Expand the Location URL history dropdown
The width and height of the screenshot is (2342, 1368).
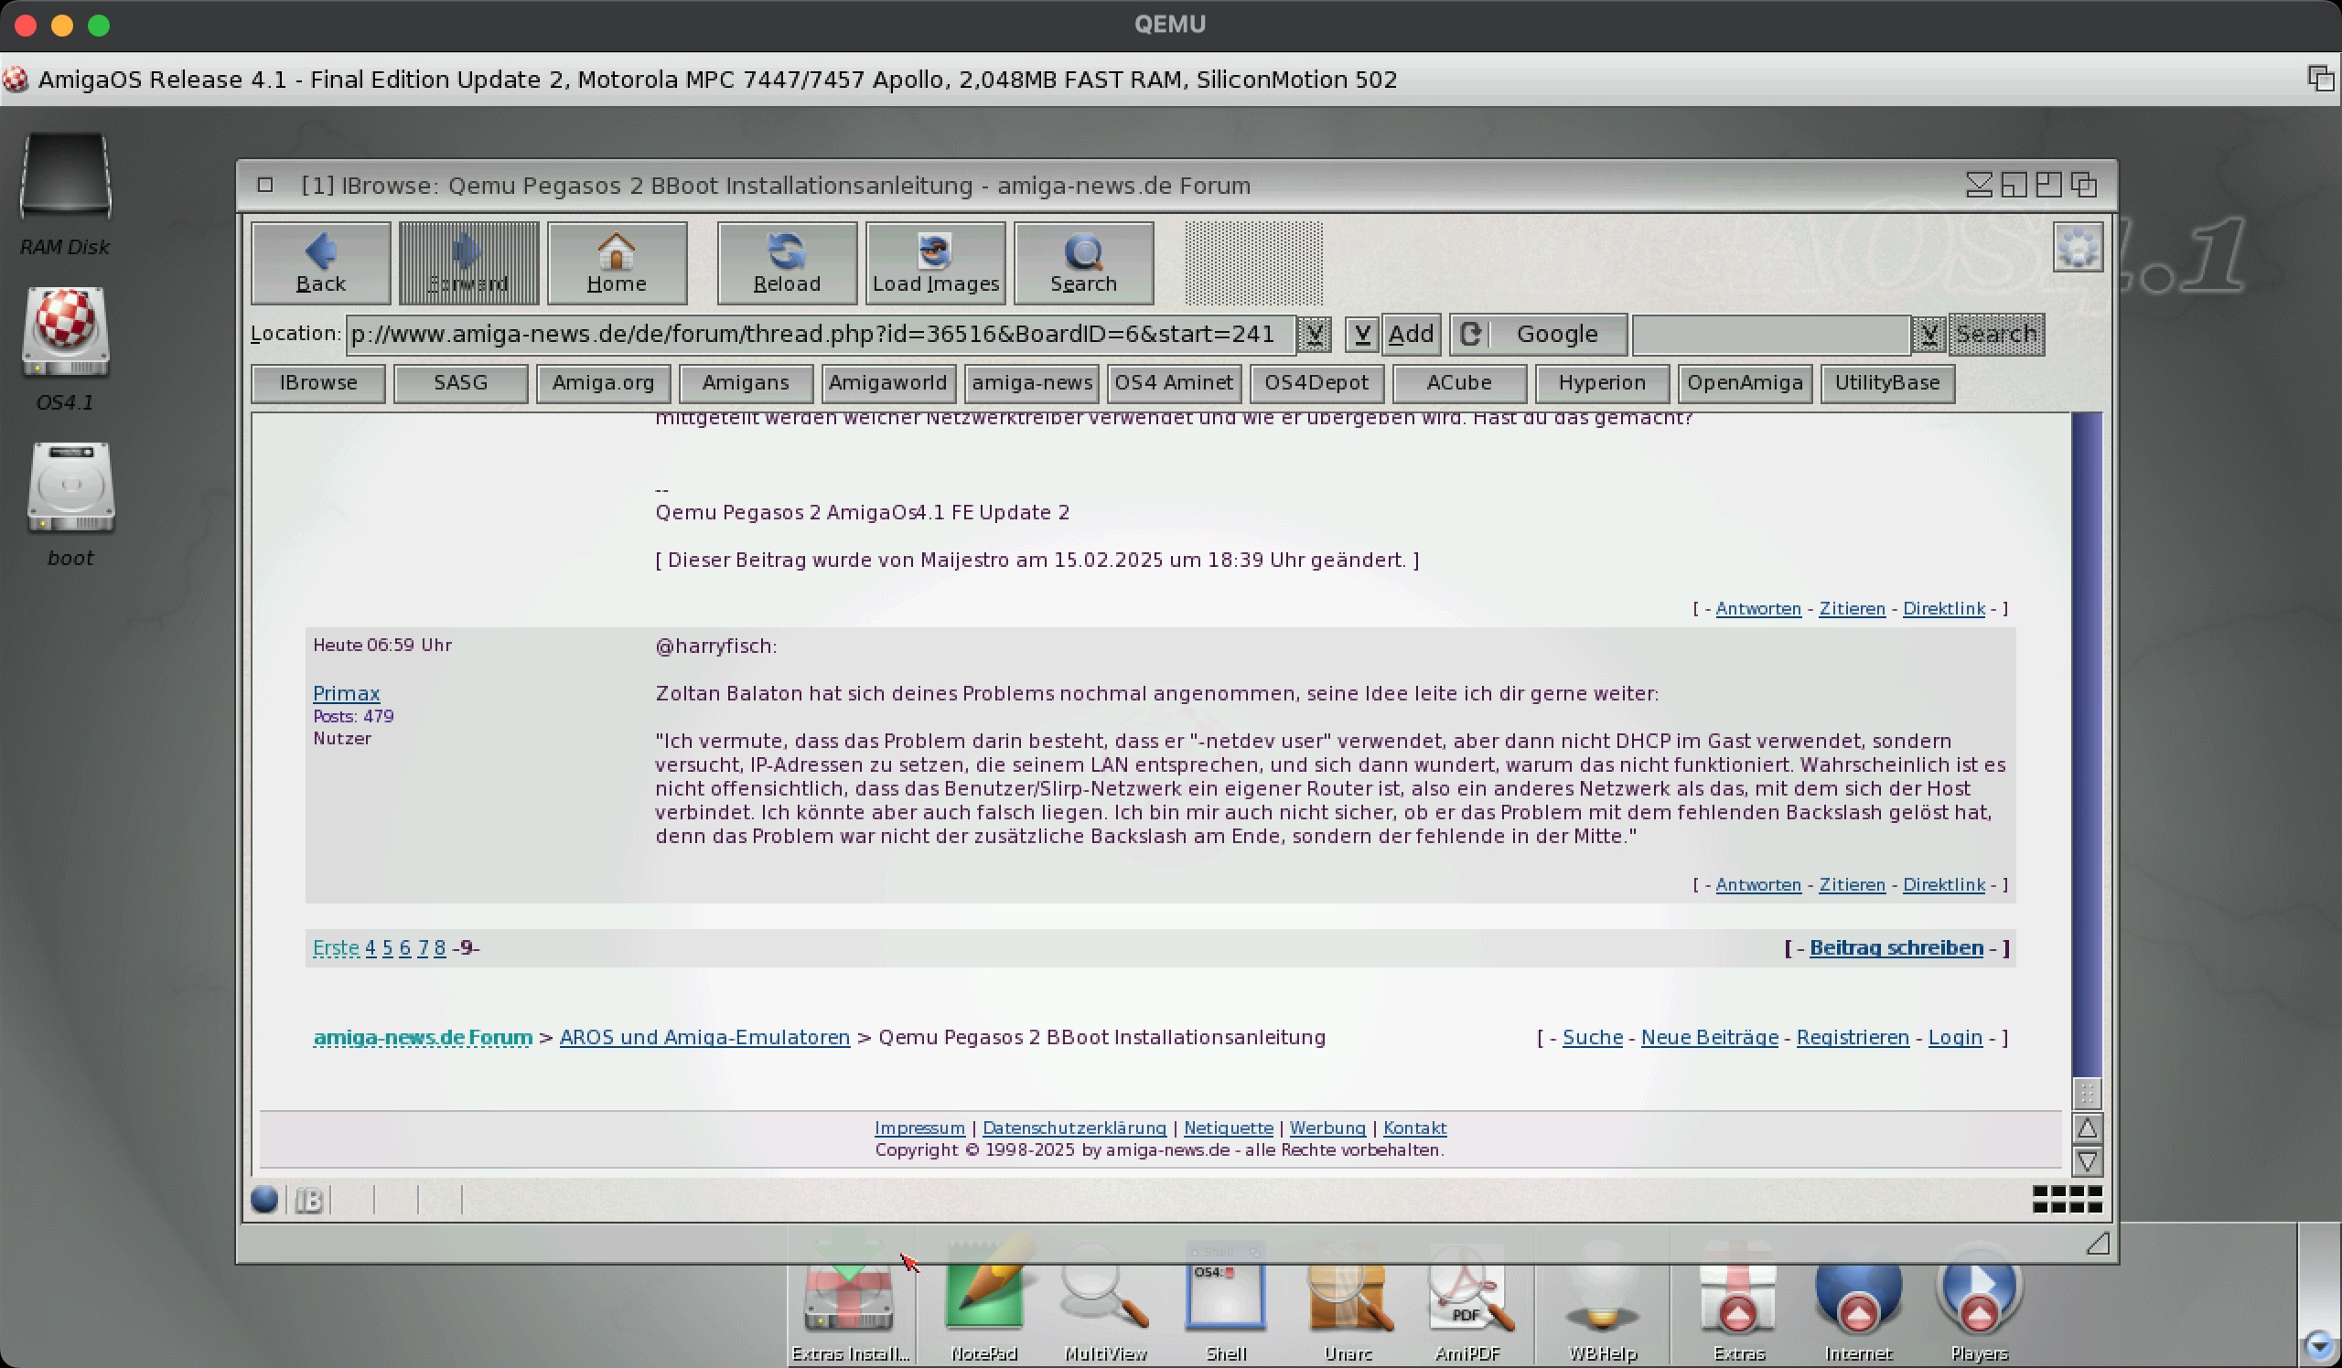pos(1314,335)
